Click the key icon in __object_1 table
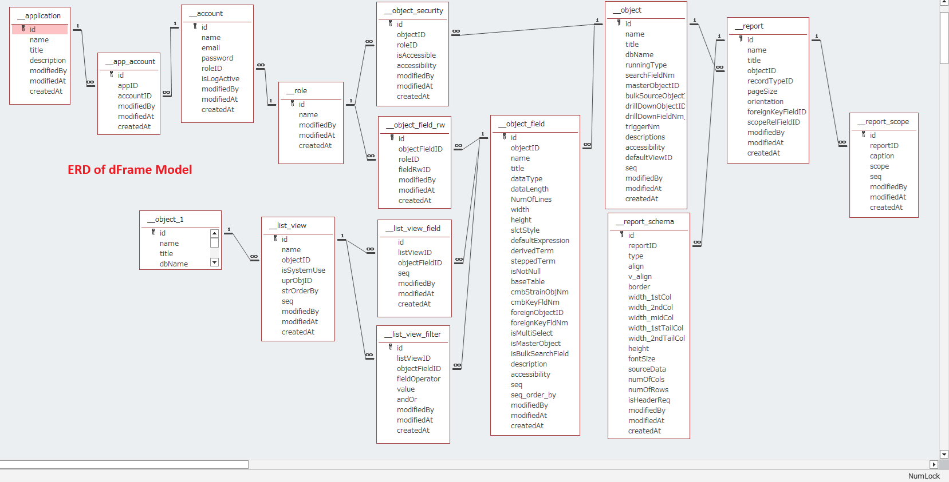This screenshot has width=949, height=482. 153,232
